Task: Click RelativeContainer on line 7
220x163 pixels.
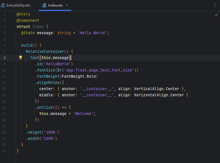Action: (45, 51)
